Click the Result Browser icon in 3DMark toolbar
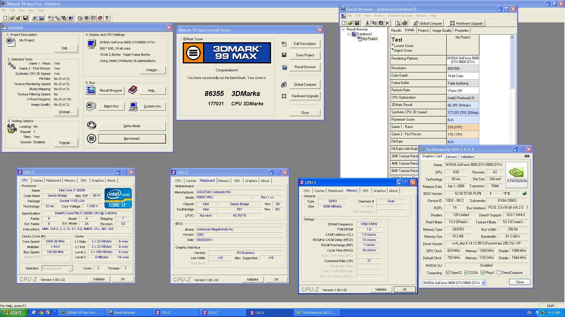565x317 pixels. pos(41,18)
